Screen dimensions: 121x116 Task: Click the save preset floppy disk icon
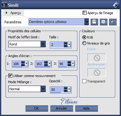pyautogui.click(x=94, y=22)
